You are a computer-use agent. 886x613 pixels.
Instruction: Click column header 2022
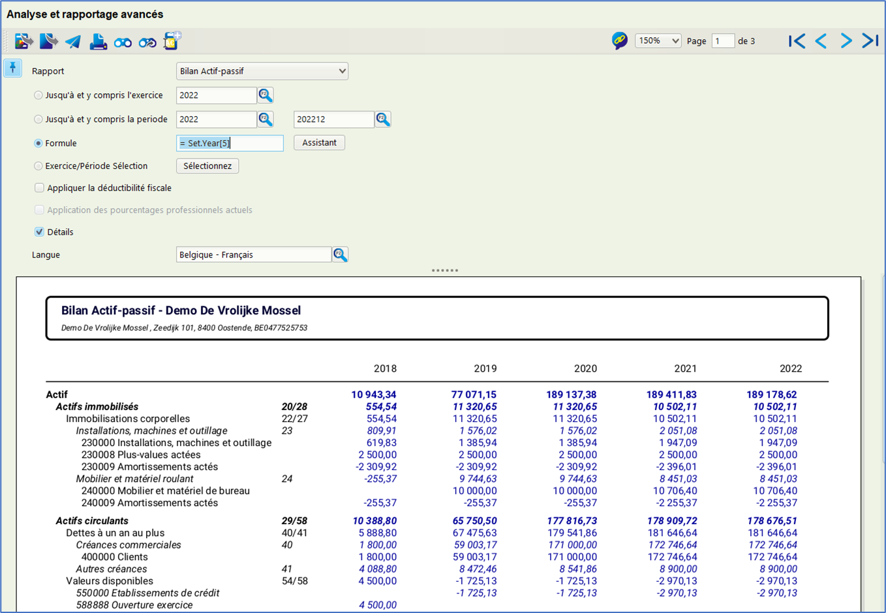point(791,369)
